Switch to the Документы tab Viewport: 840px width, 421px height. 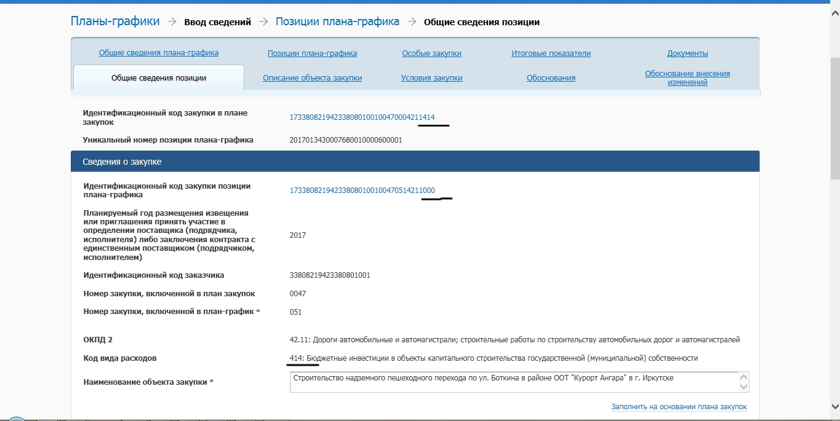(687, 53)
